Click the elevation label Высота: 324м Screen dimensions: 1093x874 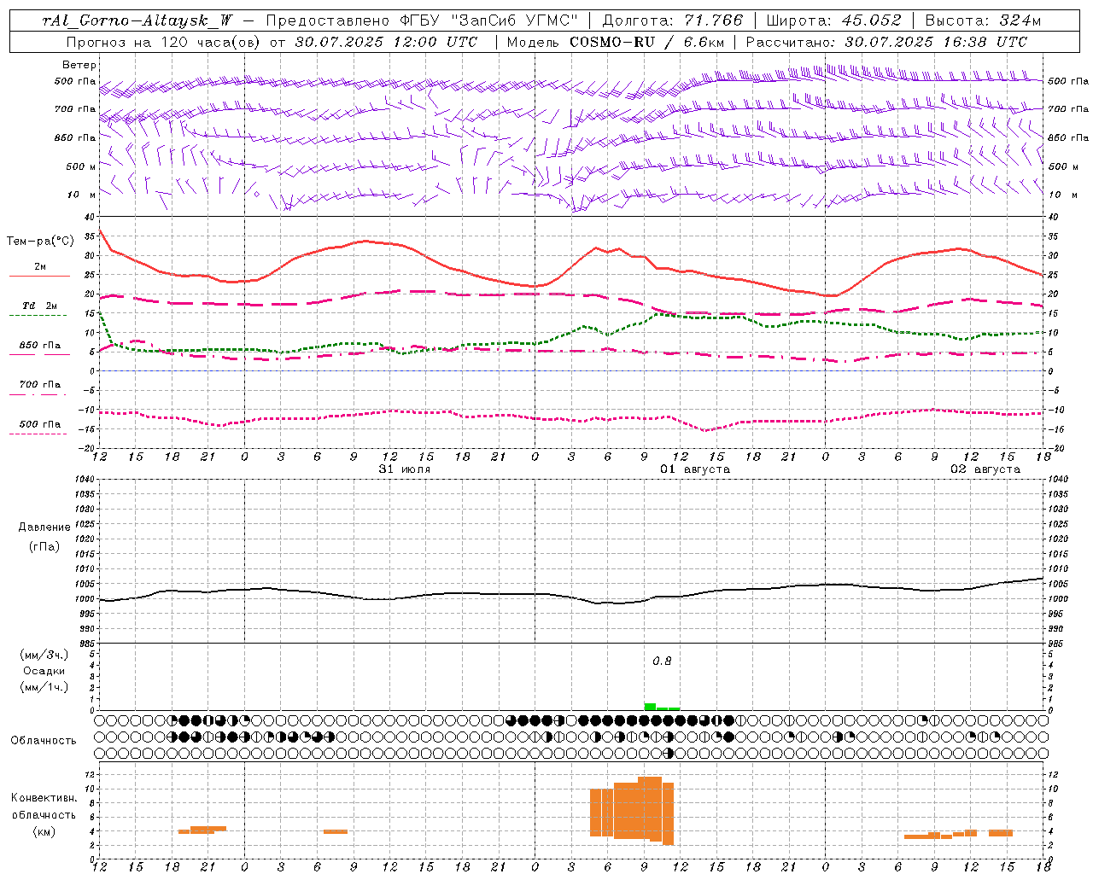click(983, 20)
